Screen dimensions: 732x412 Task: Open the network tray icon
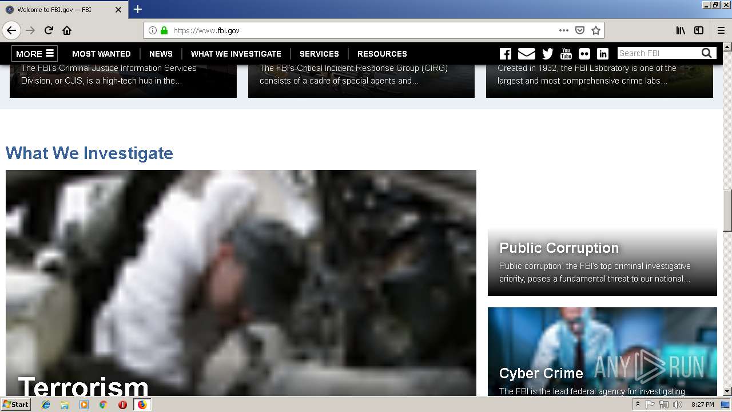[664, 405]
